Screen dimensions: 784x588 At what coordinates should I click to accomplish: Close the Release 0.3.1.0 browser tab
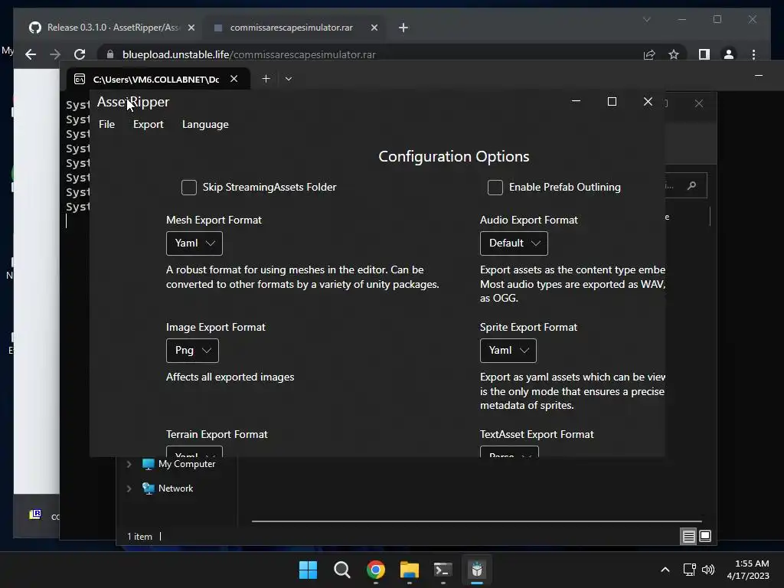[191, 28]
